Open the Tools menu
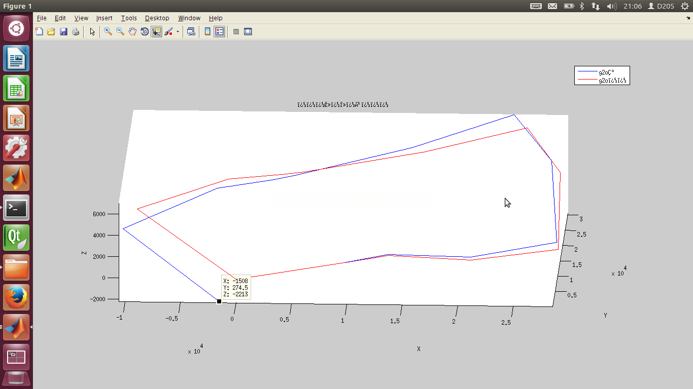Image resolution: width=693 pixels, height=389 pixels. click(129, 18)
